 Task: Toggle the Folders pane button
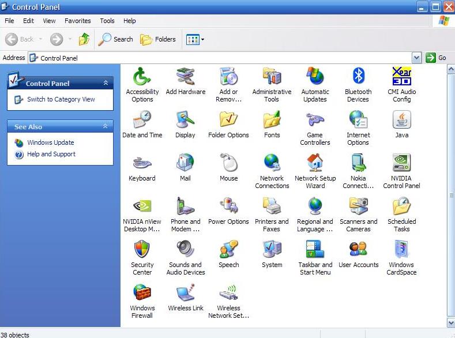click(x=158, y=39)
